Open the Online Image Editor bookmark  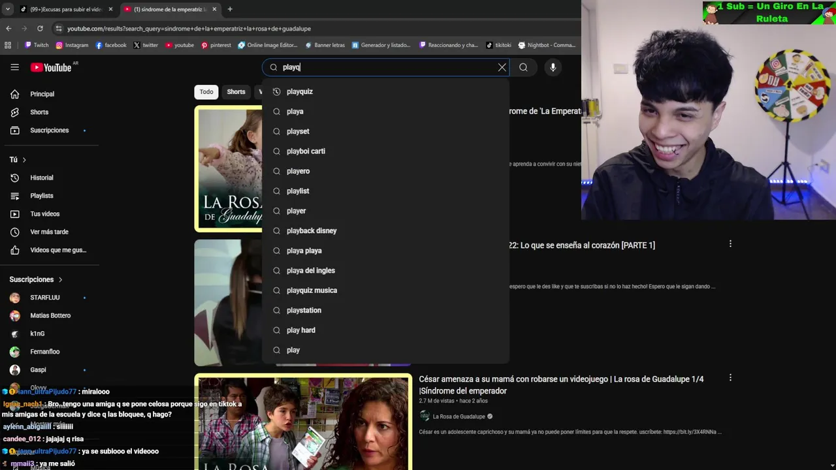[268, 45]
